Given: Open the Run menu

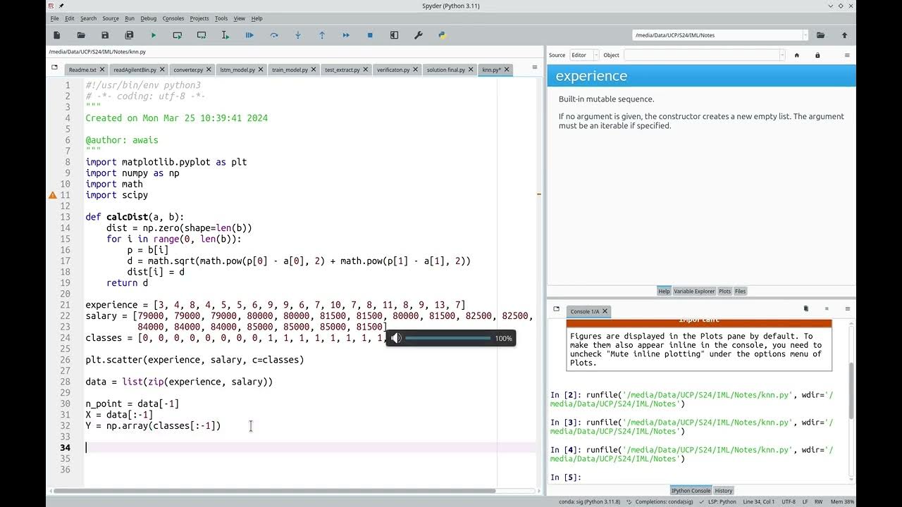Looking at the screenshot, I should pos(130,18).
